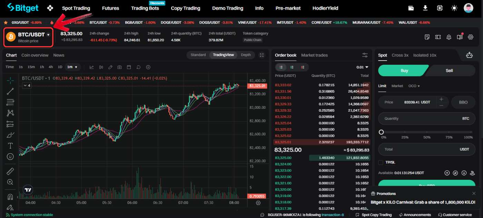Viewport: 483px width, 218px height.
Task: Toggle the magnet snap mode
Action: tap(10, 197)
